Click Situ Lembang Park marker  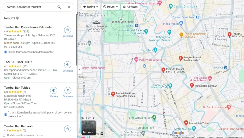point(154,117)
